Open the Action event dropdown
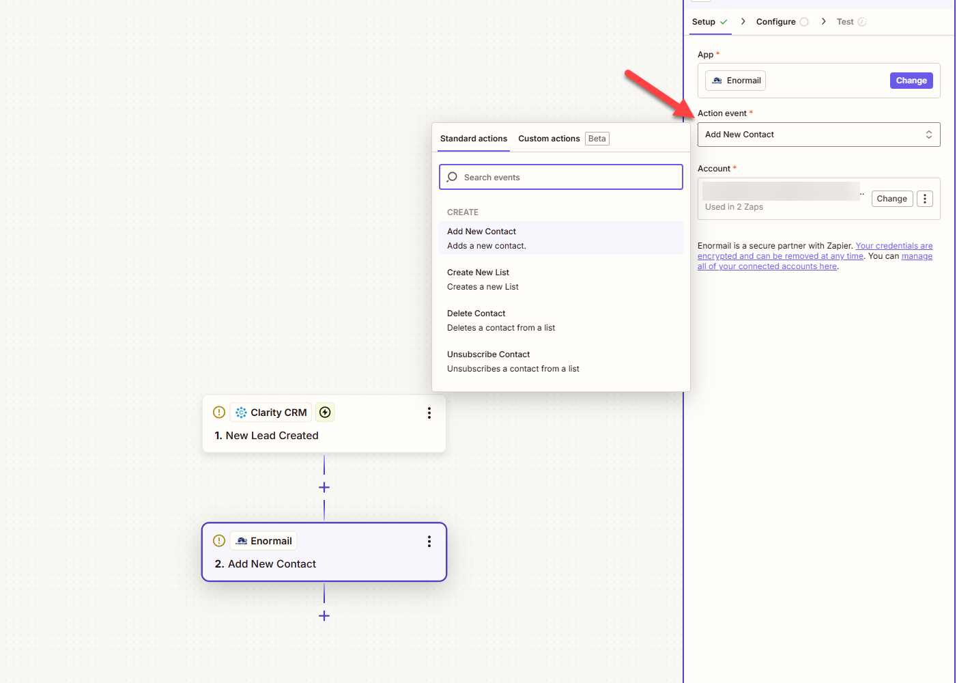Viewport: 957px width, 683px height. pyautogui.click(x=818, y=135)
